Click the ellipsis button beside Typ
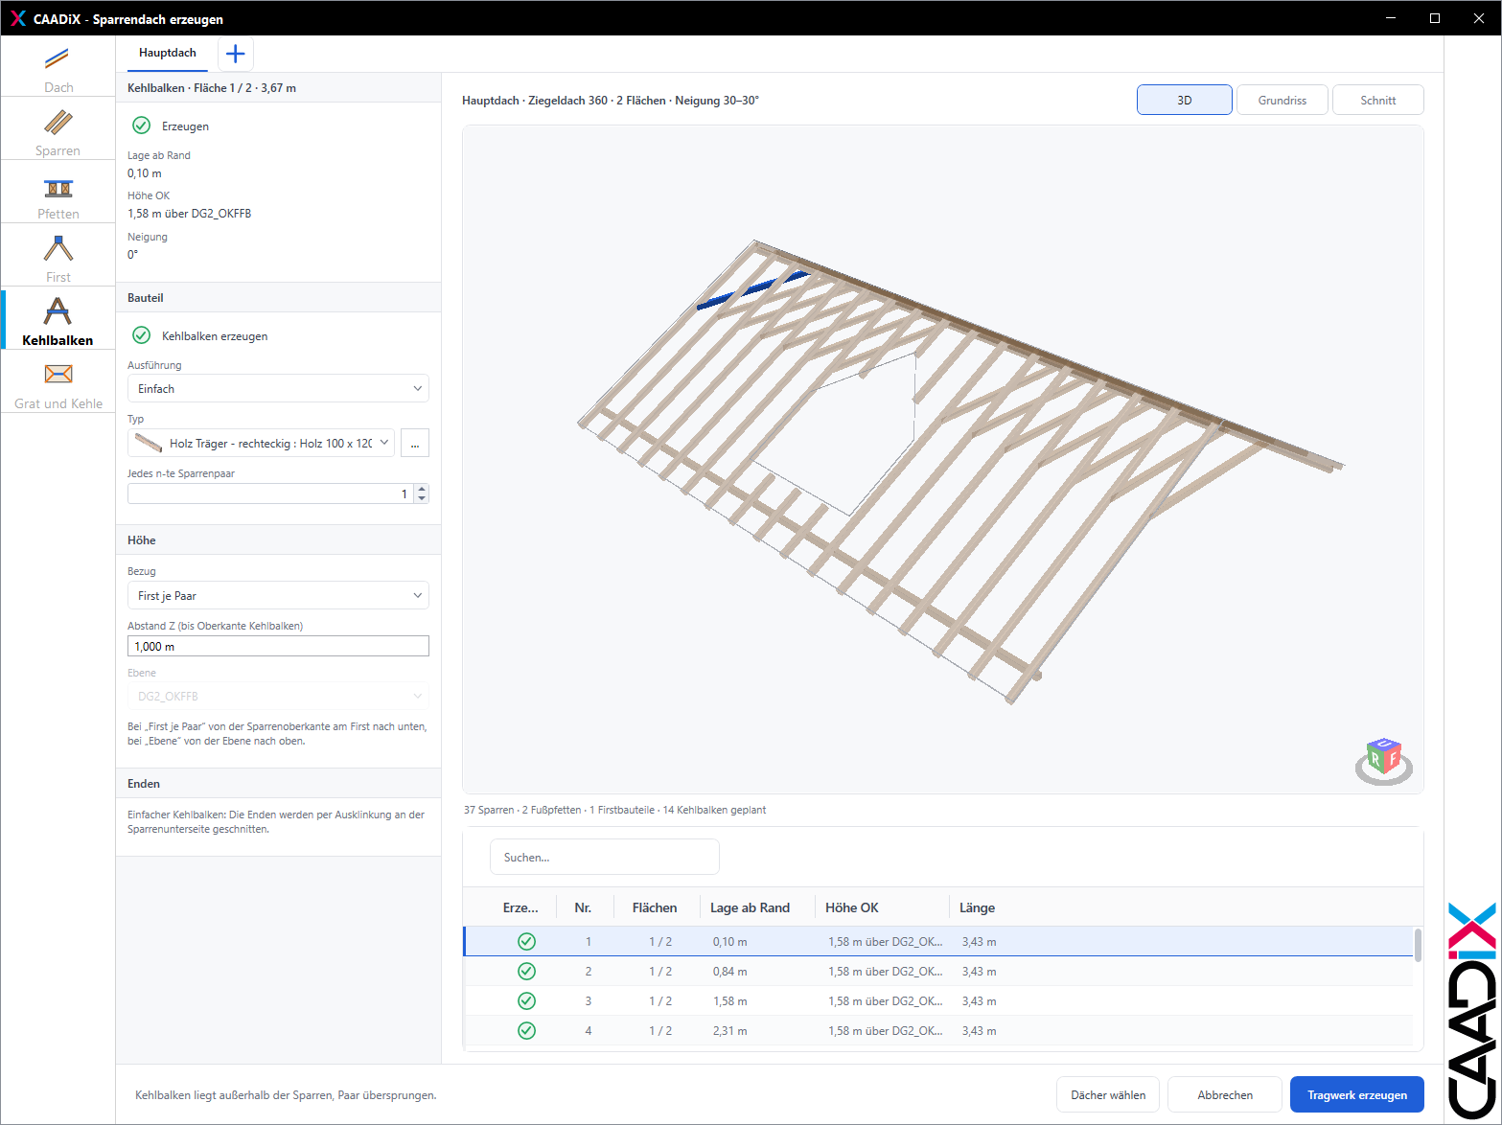1502x1125 pixels. click(414, 443)
